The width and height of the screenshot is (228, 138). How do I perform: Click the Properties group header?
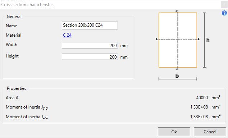click(x=17, y=88)
